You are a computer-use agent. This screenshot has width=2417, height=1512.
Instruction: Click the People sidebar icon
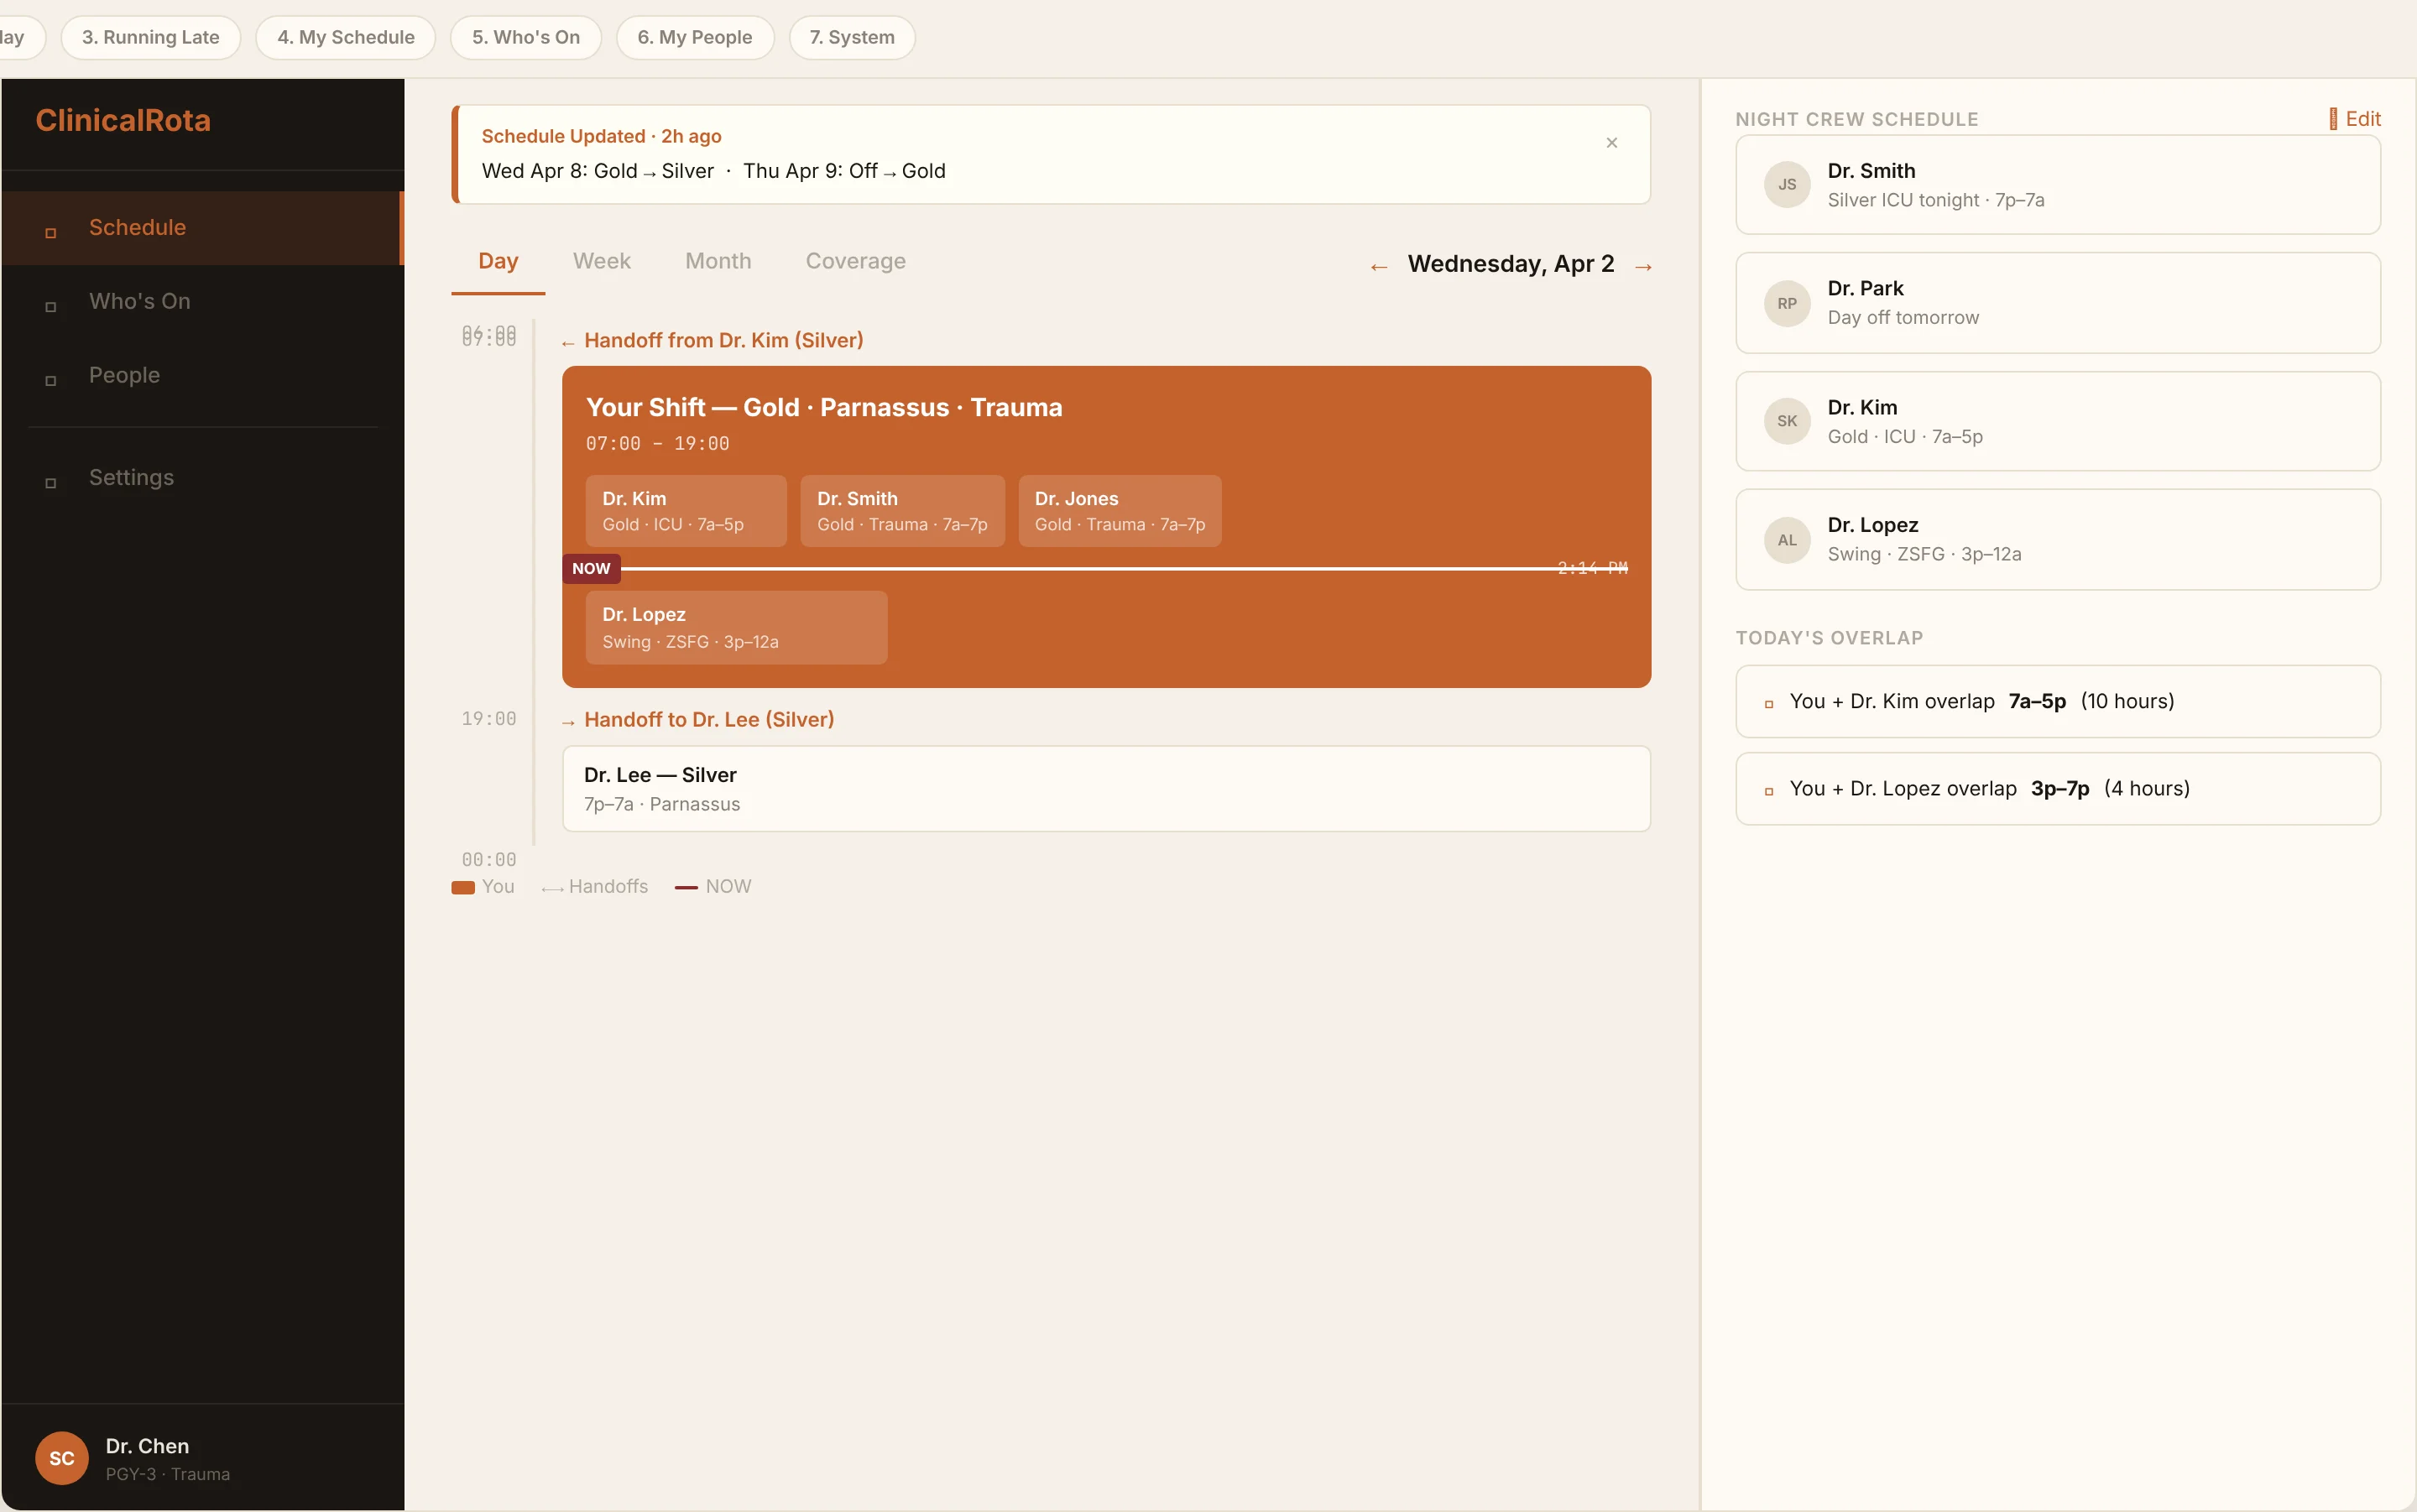51,381
